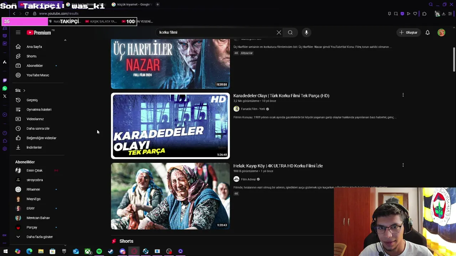Open YouTube Music in the sidebar
Image resolution: width=456 pixels, height=256 pixels.
[37, 75]
